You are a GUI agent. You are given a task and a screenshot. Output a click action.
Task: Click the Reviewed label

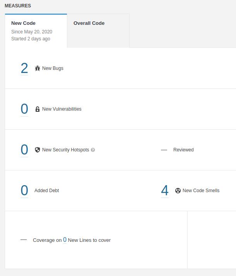click(183, 150)
